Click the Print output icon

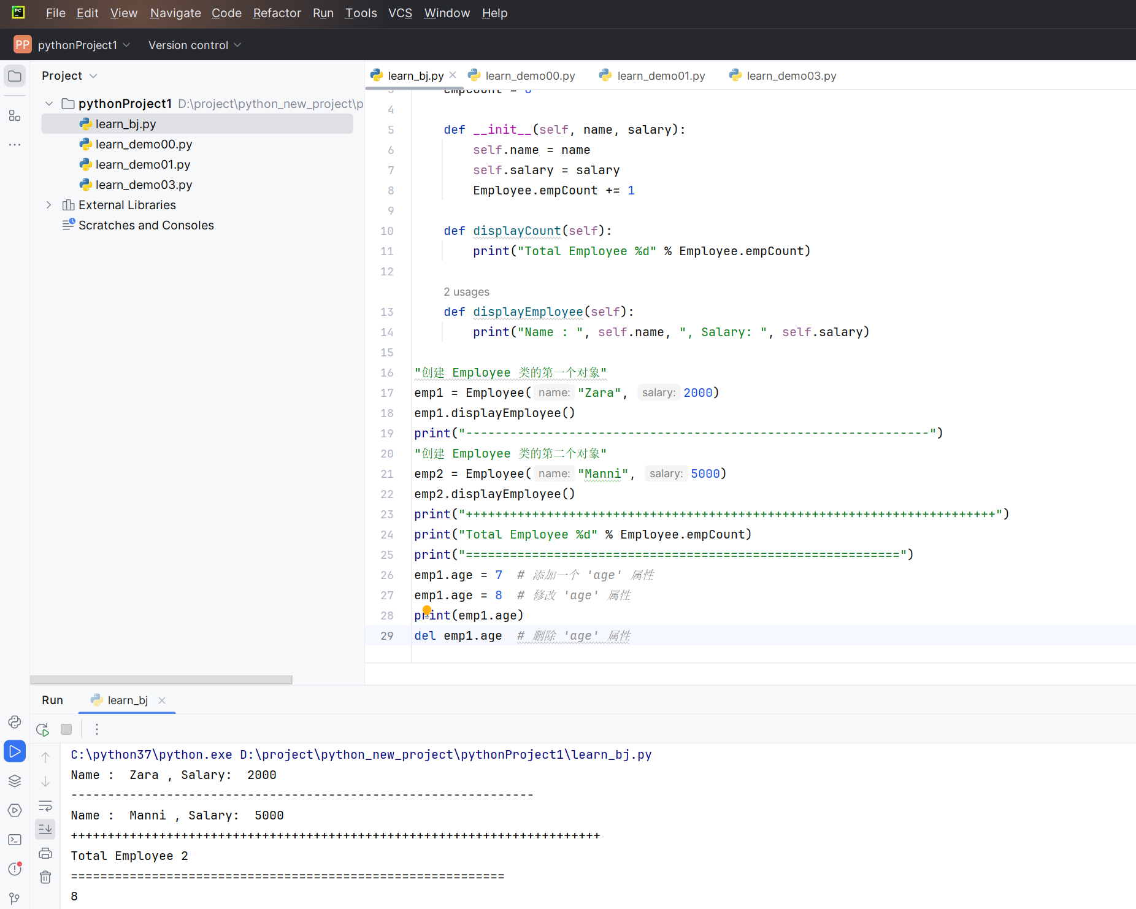tap(45, 853)
